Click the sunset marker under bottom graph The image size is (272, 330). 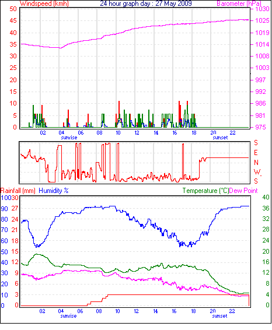pyautogui.click(x=219, y=316)
